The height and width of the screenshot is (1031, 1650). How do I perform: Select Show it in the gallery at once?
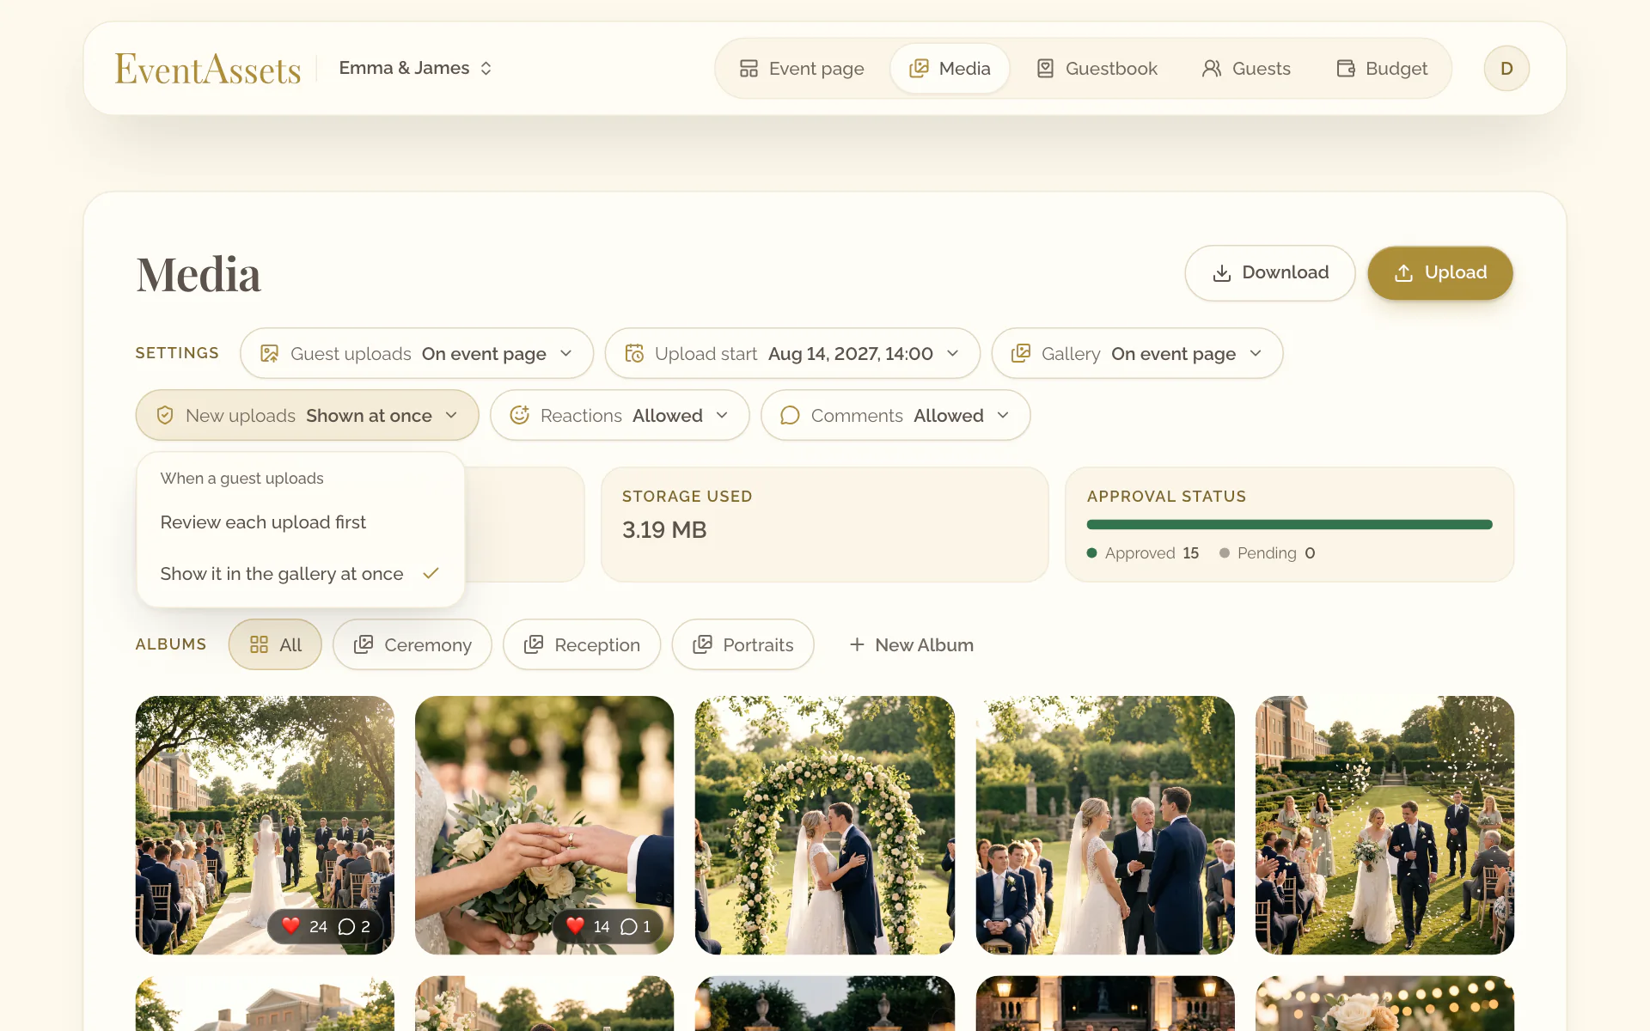[300, 574]
